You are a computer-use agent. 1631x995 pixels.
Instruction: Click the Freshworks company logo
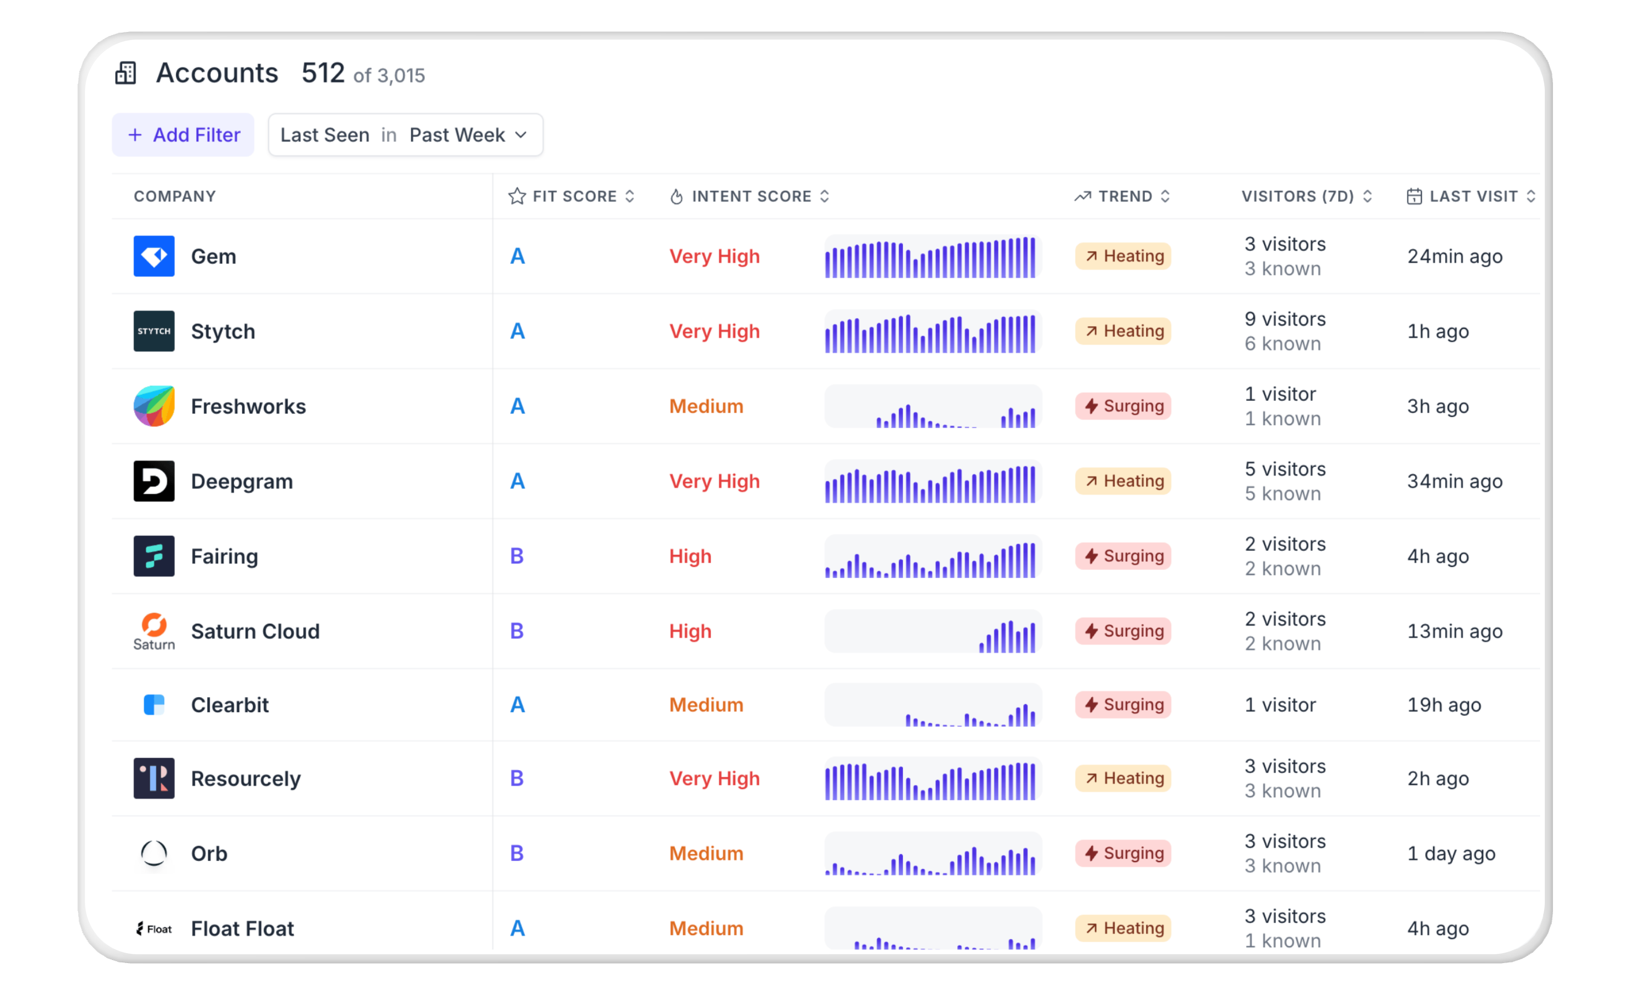pos(154,406)
